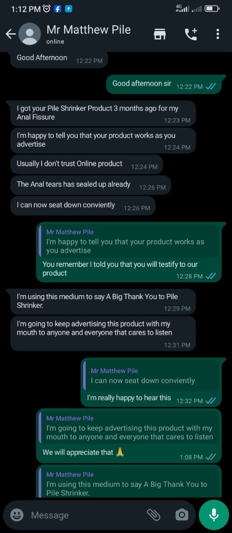This screenshot has width=232, height=533.
Task: Tap the green microphone voice button
Action: tap(214, 515)
